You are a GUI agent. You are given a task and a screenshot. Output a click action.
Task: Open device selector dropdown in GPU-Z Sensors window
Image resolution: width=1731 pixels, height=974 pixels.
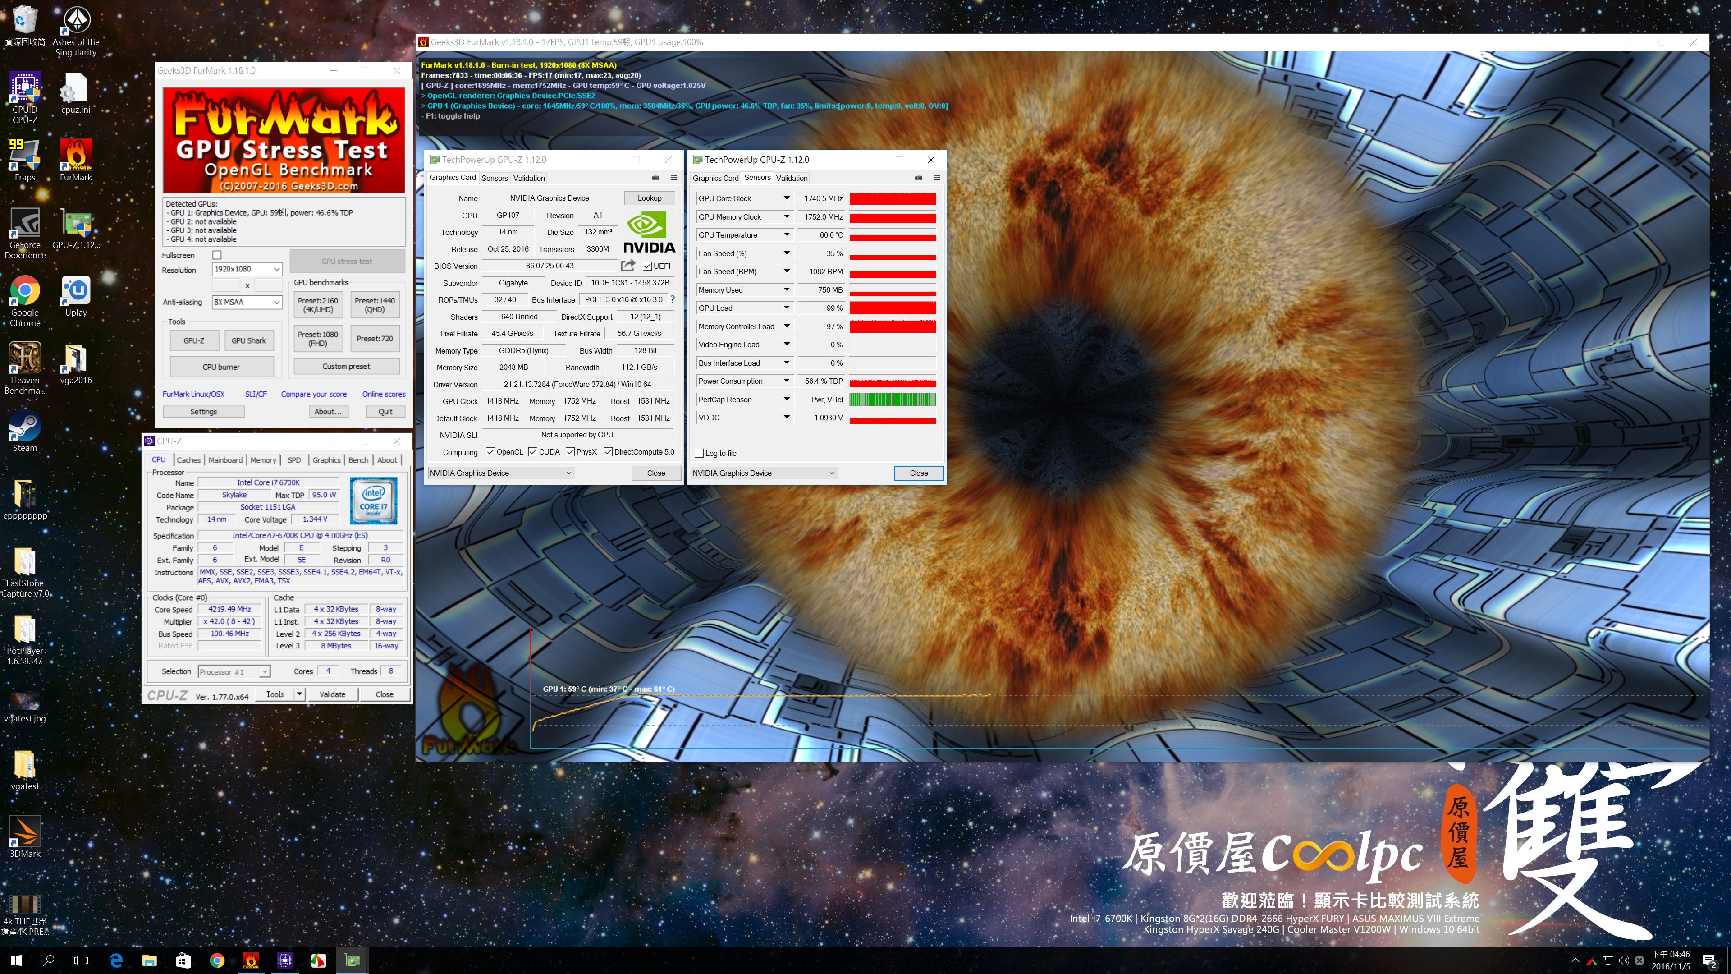coord(764,473)
